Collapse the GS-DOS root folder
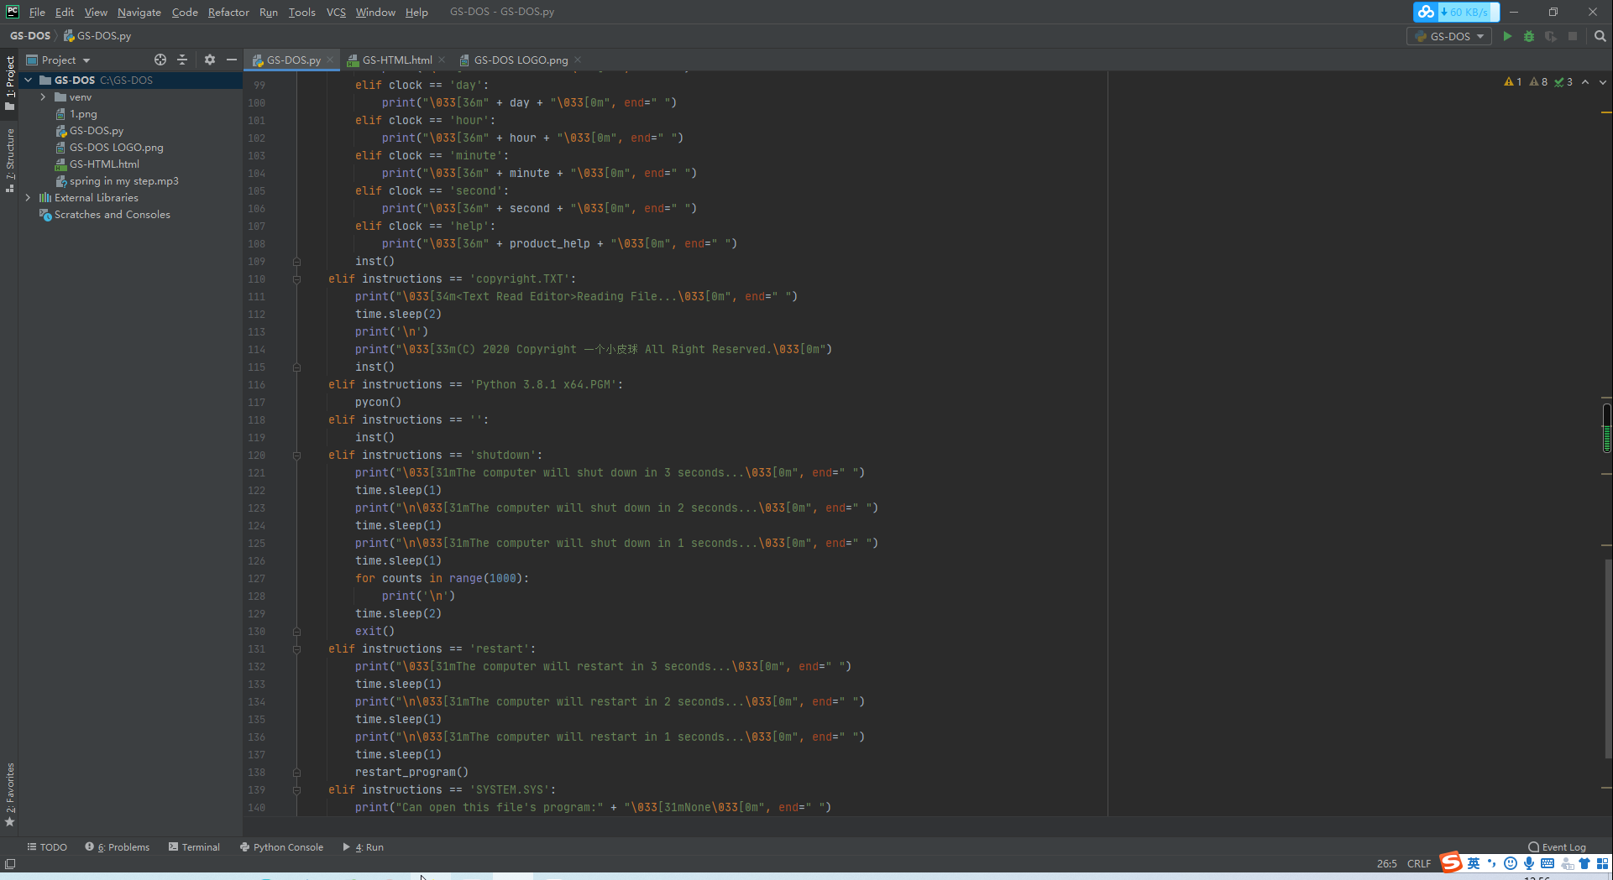The height and width of the screenshot is (880, 1613). [29, 81]
